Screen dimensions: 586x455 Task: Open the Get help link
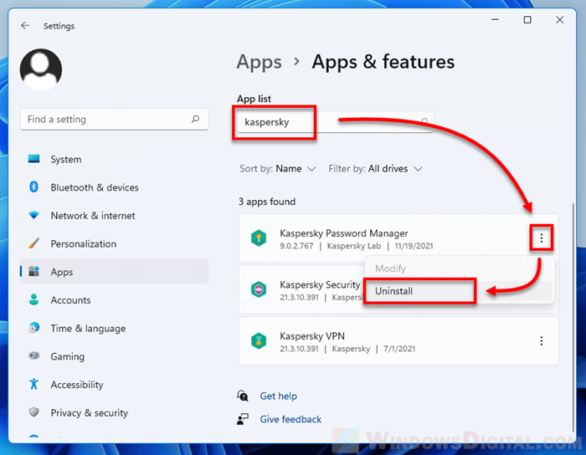pos(279,396)
